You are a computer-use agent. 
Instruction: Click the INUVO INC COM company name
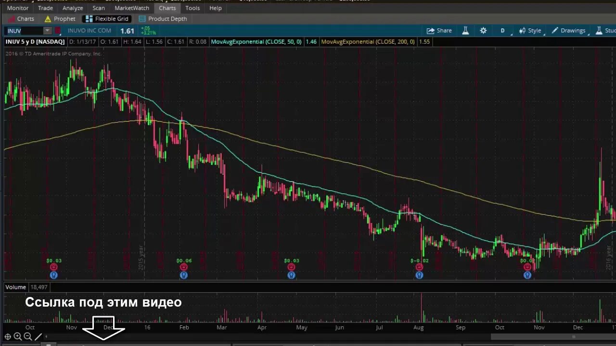[89, 31]
